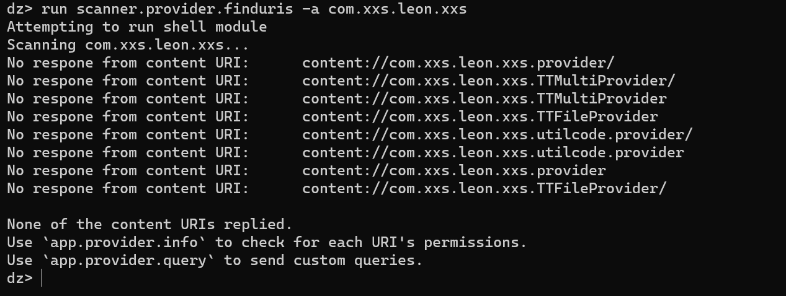
Task: Click the package name in the run command line
Action: 397,9
